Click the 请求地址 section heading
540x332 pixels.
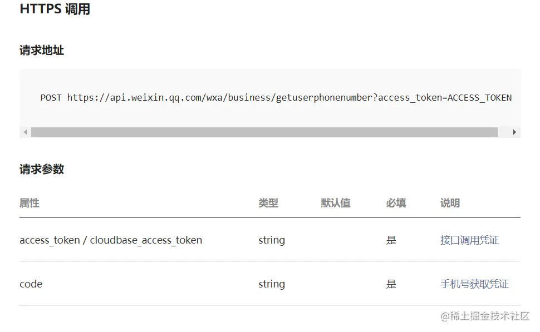tap(42, 50)
